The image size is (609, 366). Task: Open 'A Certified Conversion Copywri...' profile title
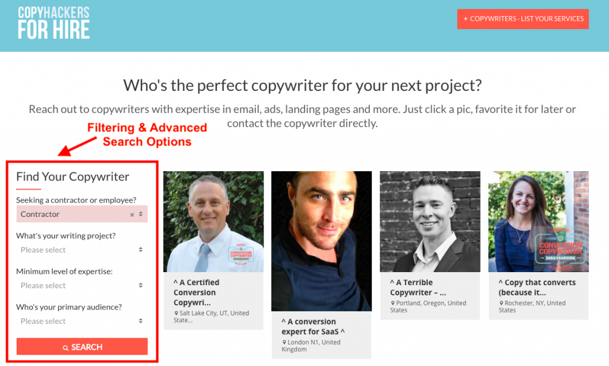(196, 292)
